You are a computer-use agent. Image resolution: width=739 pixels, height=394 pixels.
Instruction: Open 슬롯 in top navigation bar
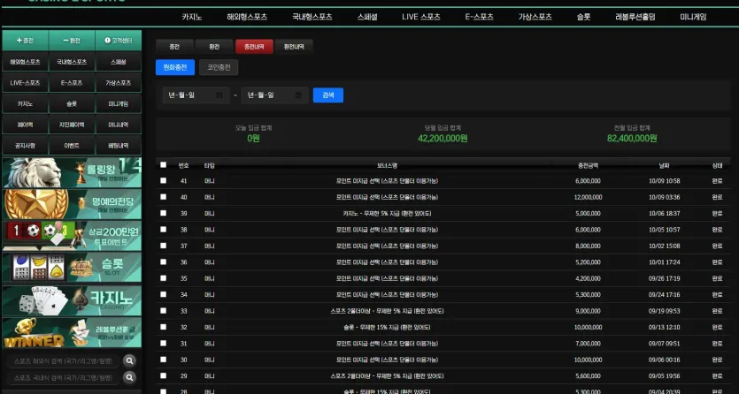point(583,17)
